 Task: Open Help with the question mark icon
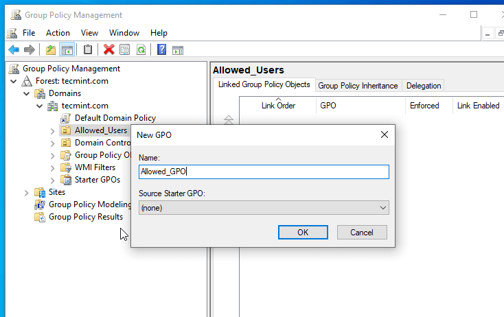pyautogui.click(x=161, y=50)
